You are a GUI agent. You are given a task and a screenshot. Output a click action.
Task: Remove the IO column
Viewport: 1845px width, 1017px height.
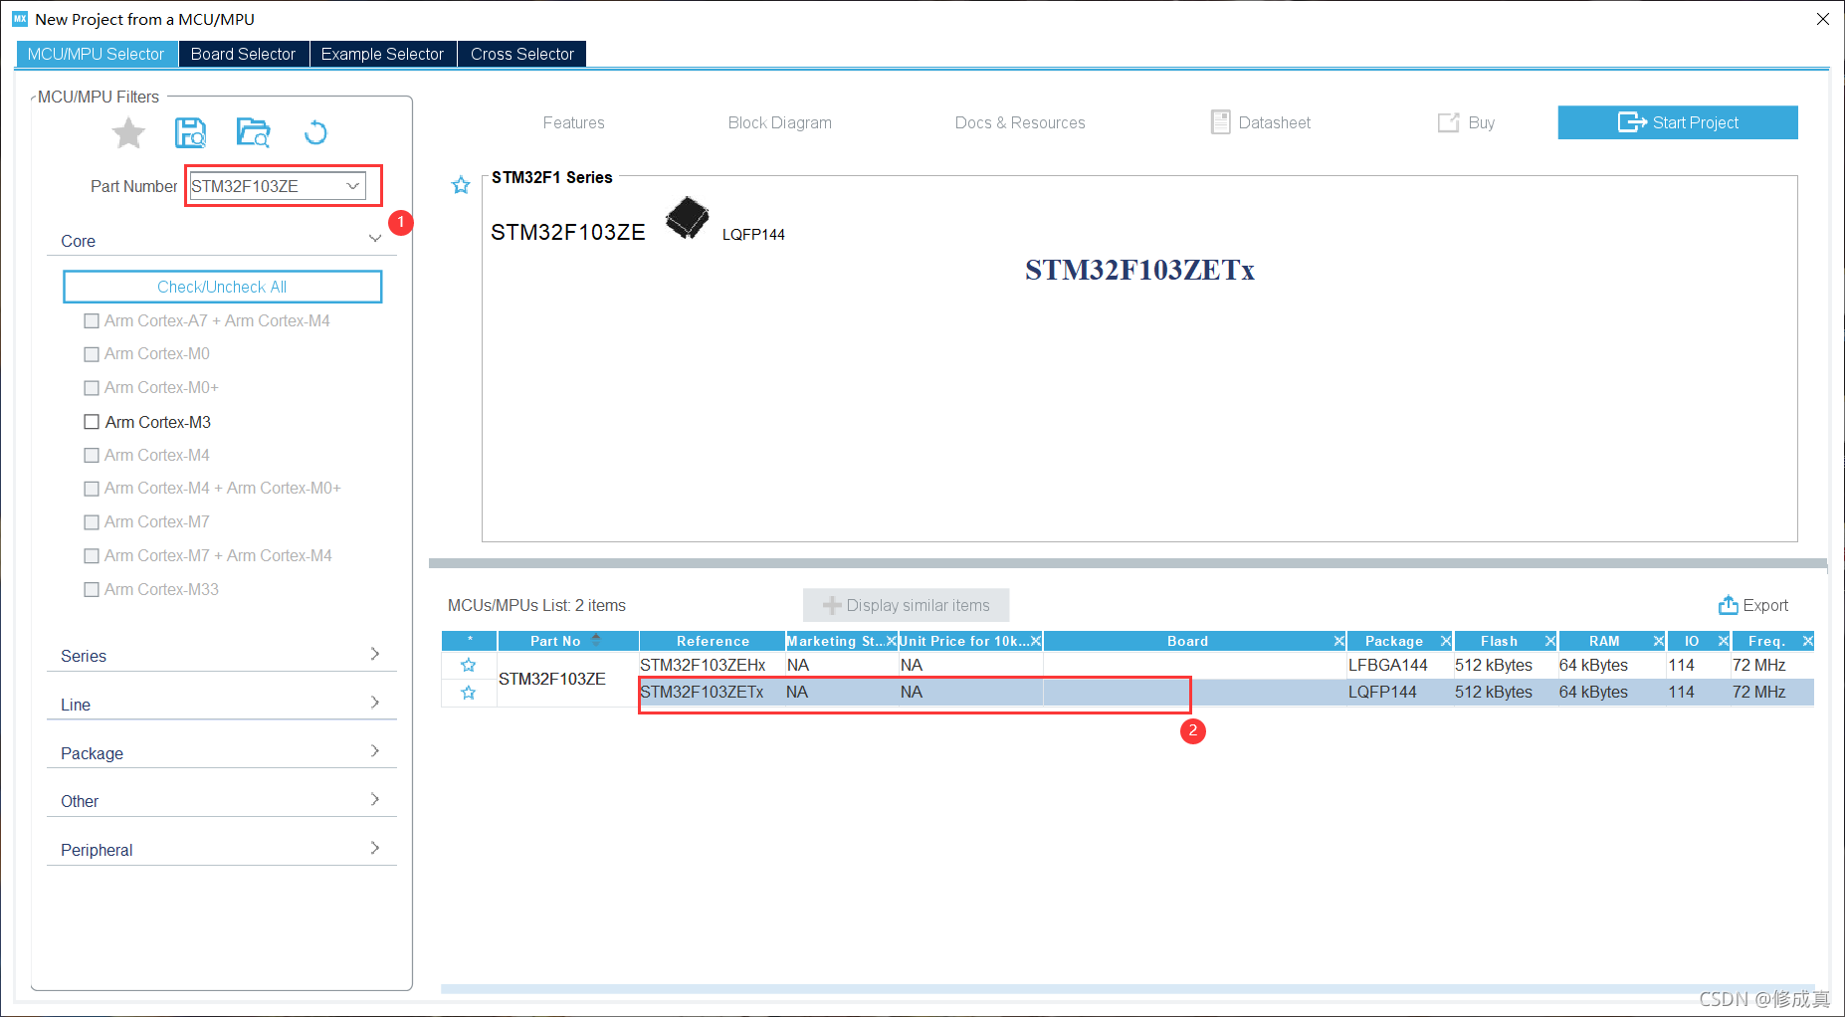coord(1724,641)
